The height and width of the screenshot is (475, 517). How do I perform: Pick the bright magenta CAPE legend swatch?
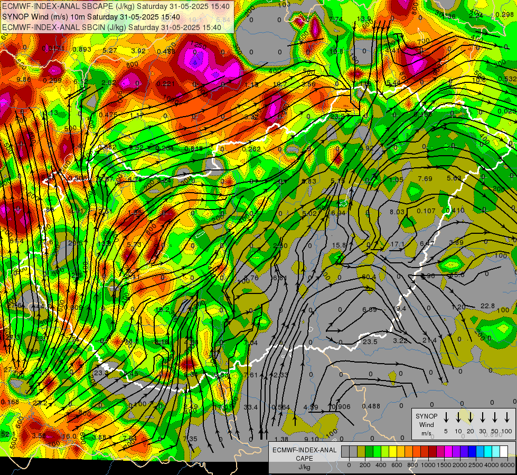pos(449,451)
